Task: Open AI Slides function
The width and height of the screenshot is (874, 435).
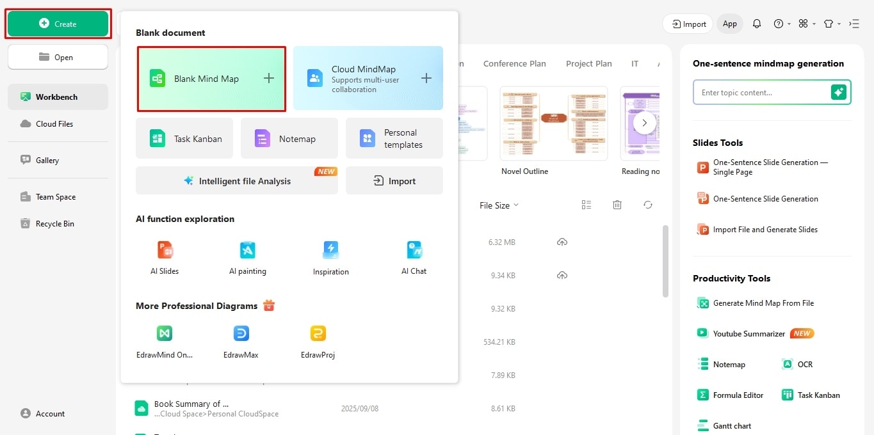Action: tap(165, 257)
